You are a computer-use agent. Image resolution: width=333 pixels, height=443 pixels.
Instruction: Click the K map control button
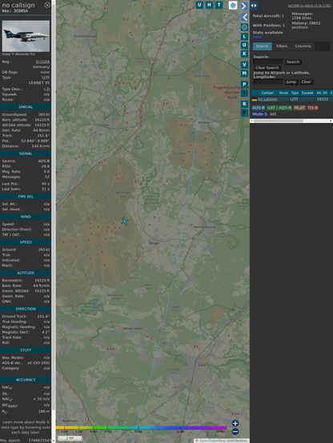[244, 54]
